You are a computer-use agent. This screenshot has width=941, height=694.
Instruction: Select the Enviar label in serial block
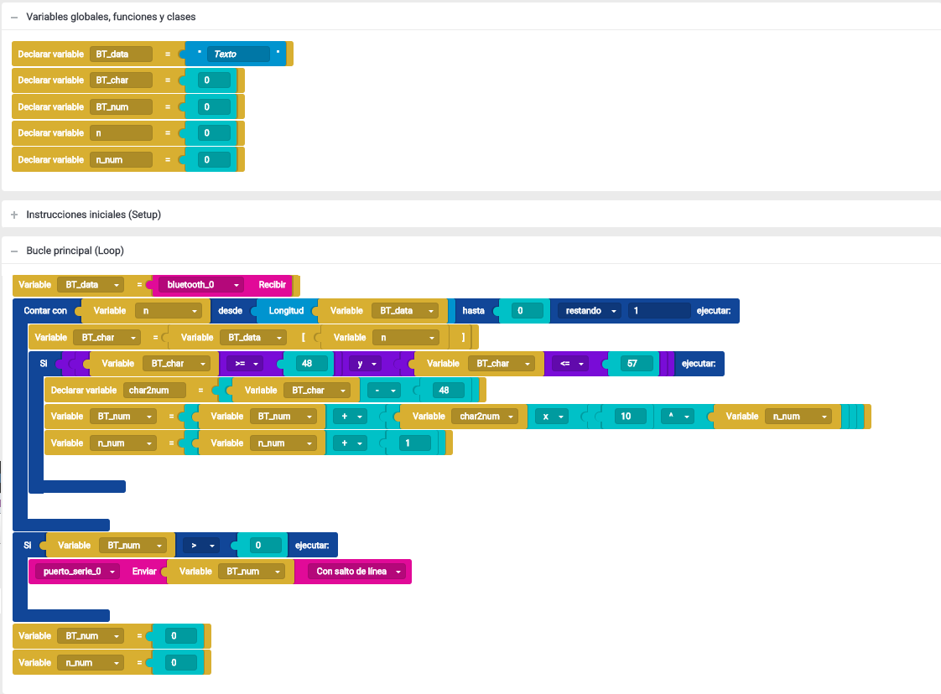pos(144,572)
